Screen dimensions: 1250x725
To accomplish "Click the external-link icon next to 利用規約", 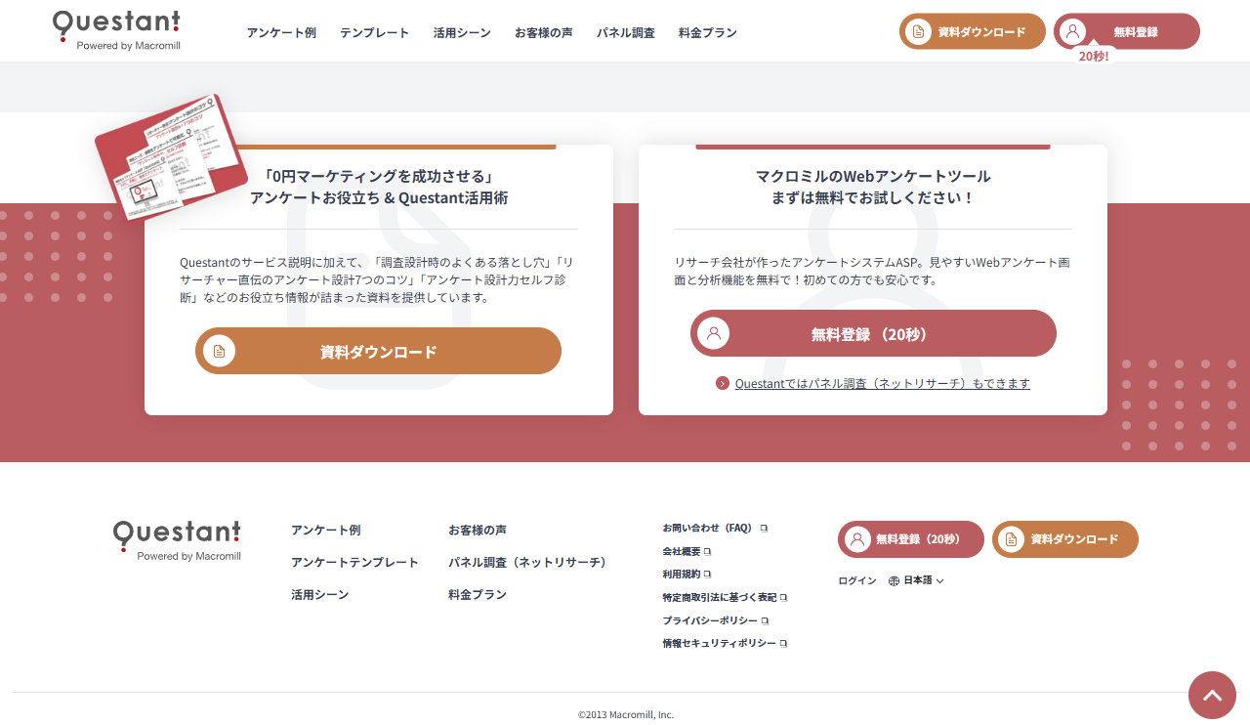I will 707,575.
